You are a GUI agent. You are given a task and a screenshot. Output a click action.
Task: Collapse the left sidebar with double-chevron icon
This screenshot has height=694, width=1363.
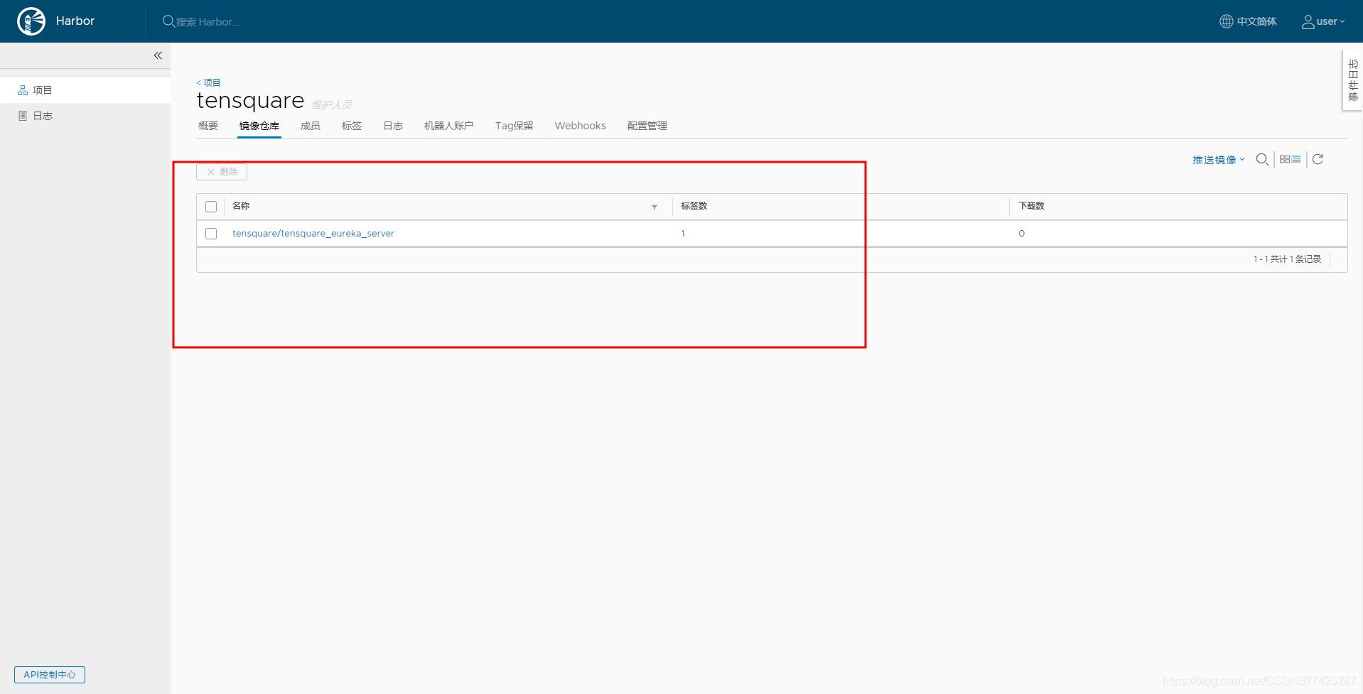pos(158,55)
